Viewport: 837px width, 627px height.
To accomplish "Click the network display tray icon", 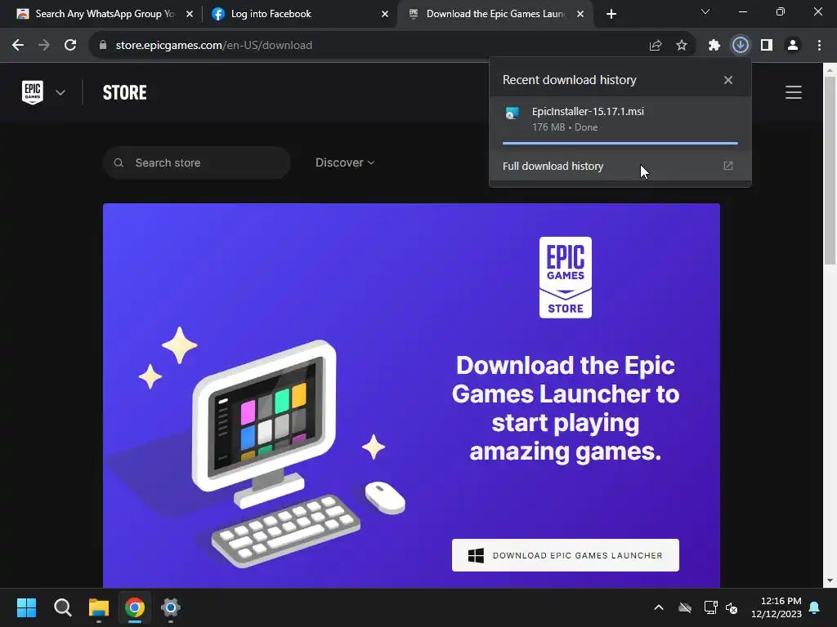I will (x=710, y=607).
